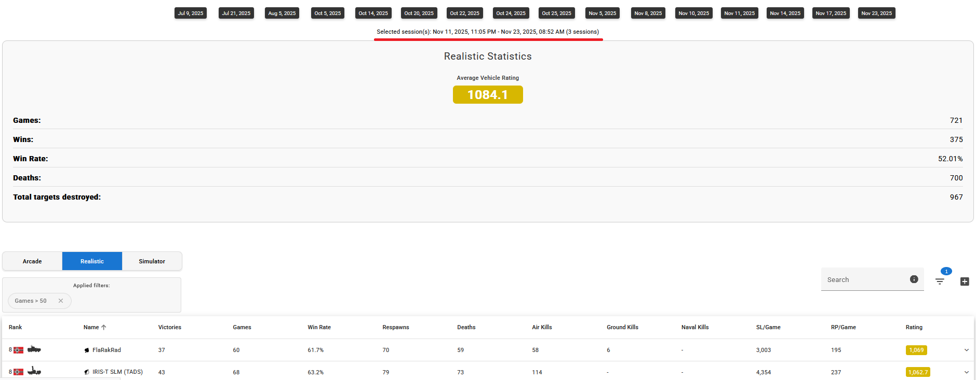Choose the Nov 17, 2025 session
This screenshot has height=380, width=976.
(831, 13)
